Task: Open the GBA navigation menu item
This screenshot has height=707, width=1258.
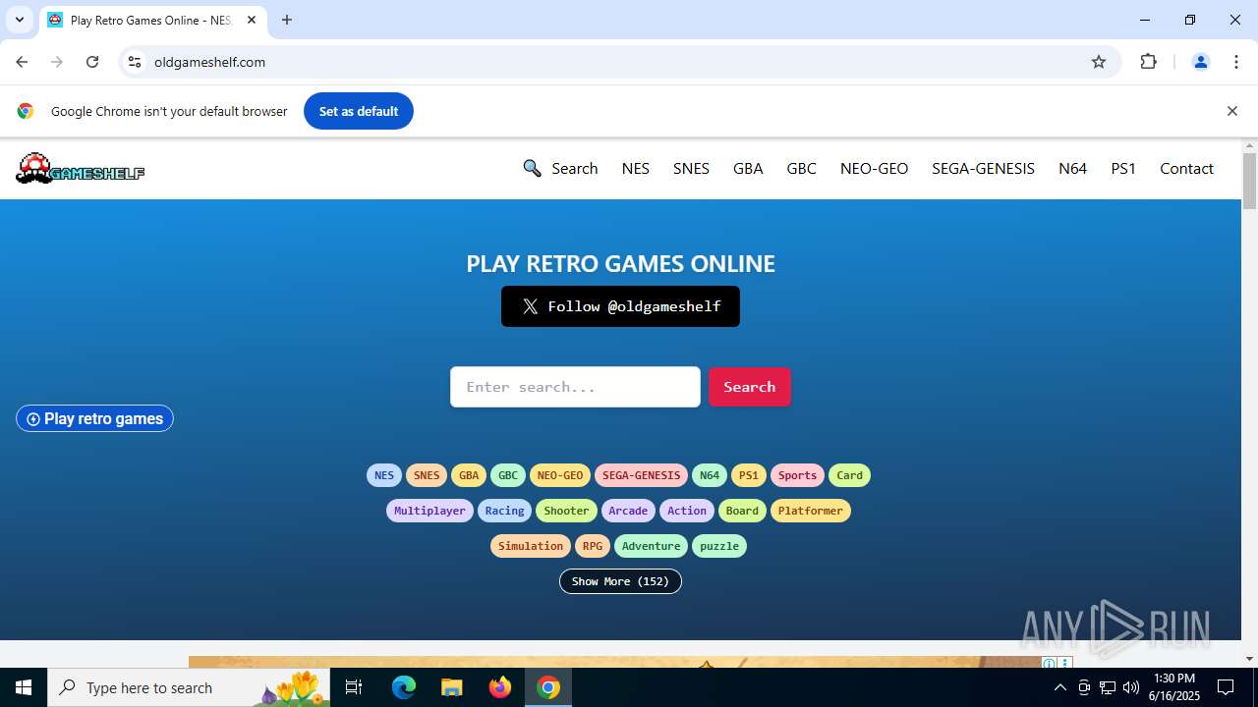Action: point(748,168)
